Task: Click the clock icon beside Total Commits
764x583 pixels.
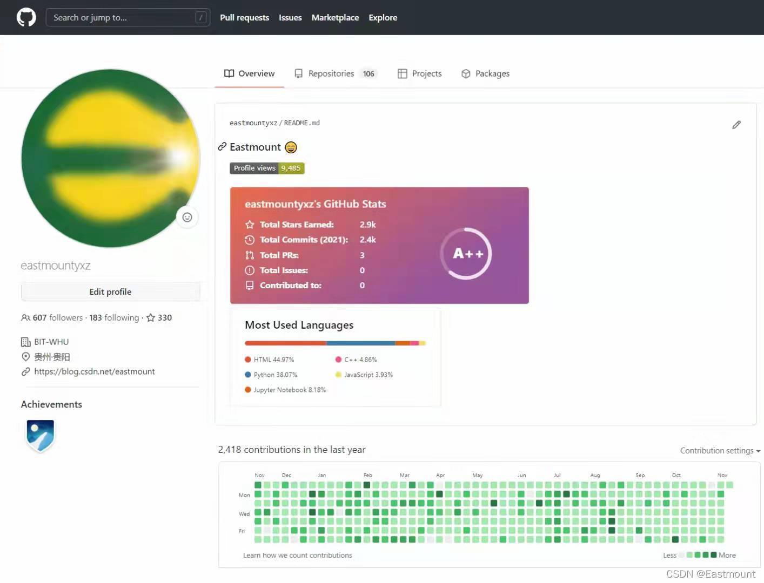Action: [250, 240]
